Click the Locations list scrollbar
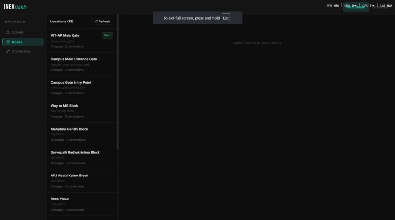This screenshot has width=395, height=220. [118, 82]
